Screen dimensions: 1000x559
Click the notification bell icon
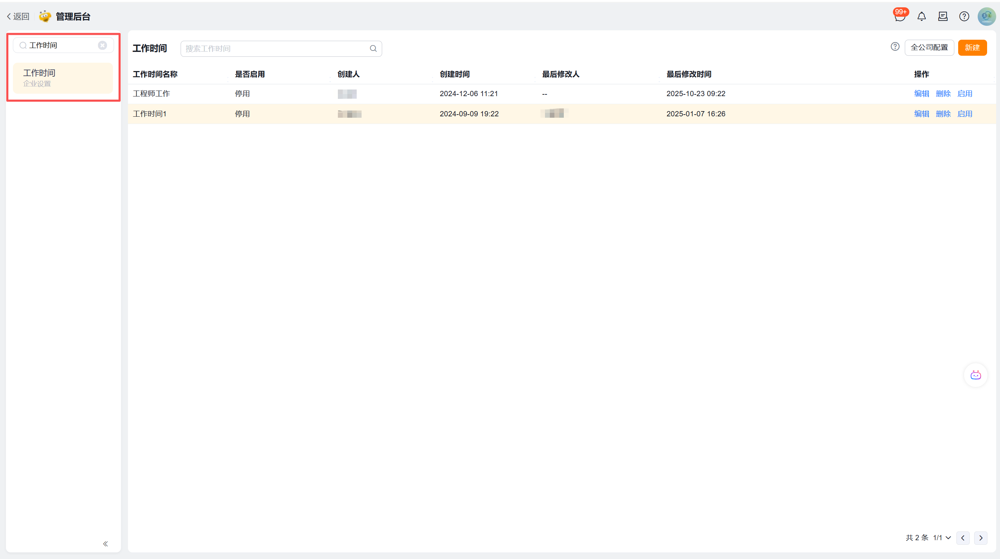tap(921, 17)
